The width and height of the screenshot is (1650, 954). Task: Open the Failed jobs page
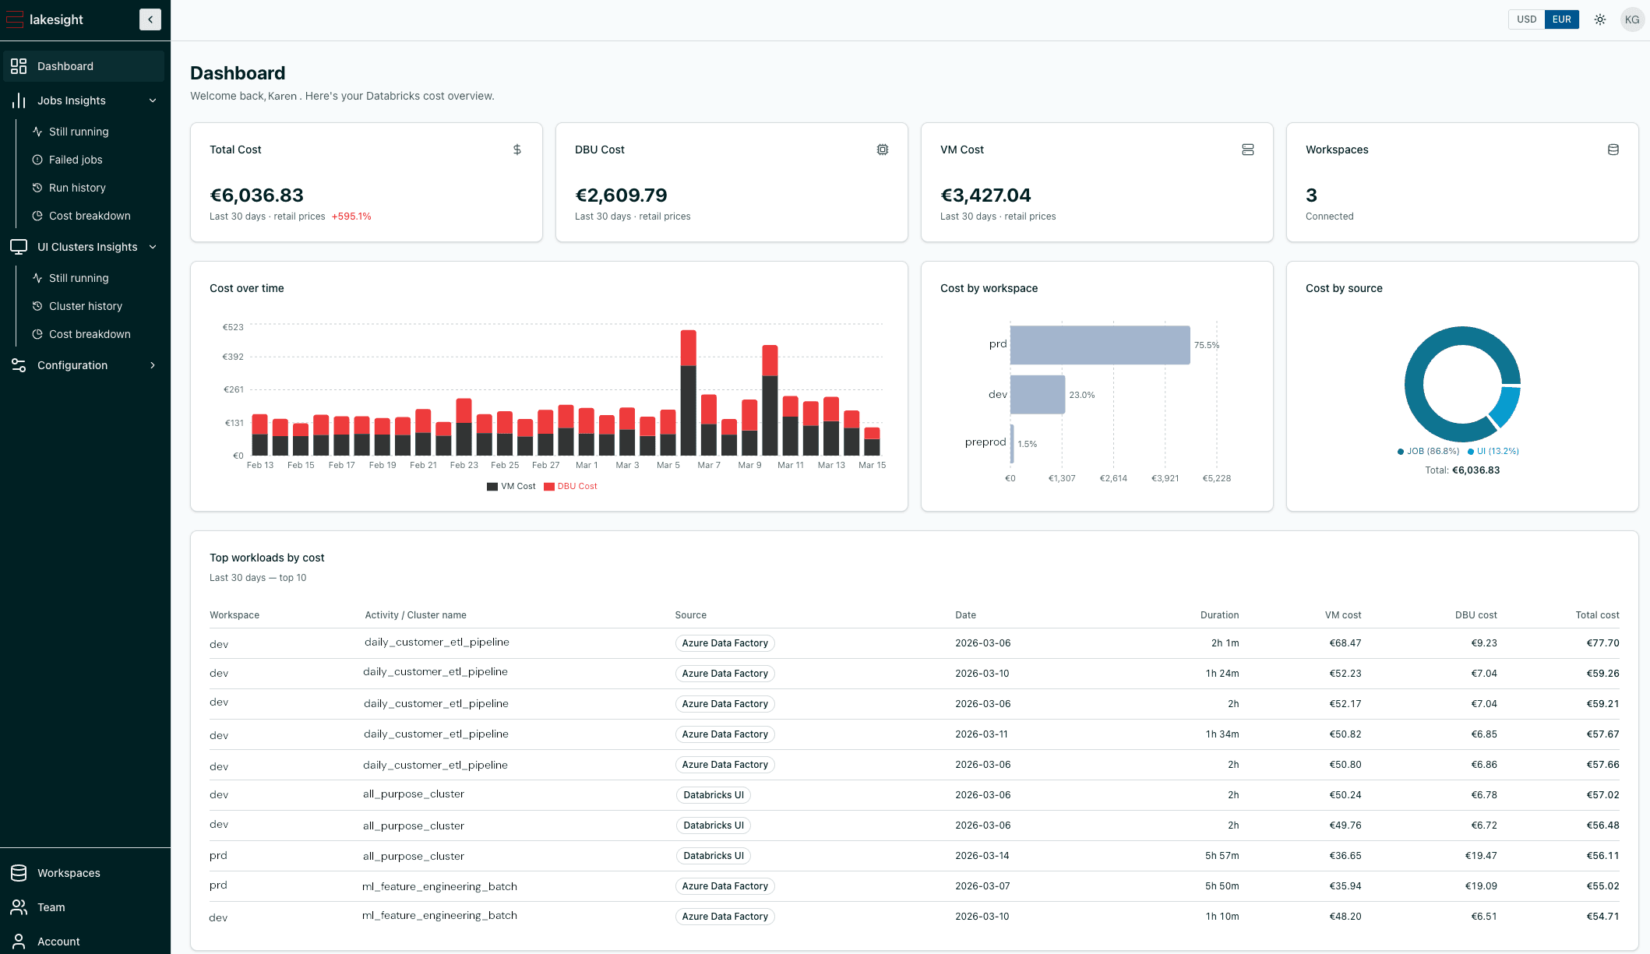click(76, 159)
